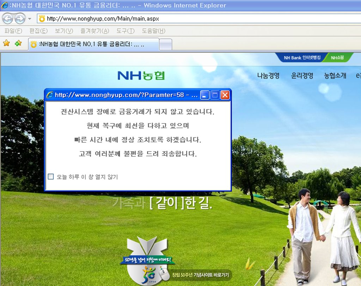This screenshot has width=361, height=286.
Task: Close the system failure notice popup
Action: click(225, 95)
